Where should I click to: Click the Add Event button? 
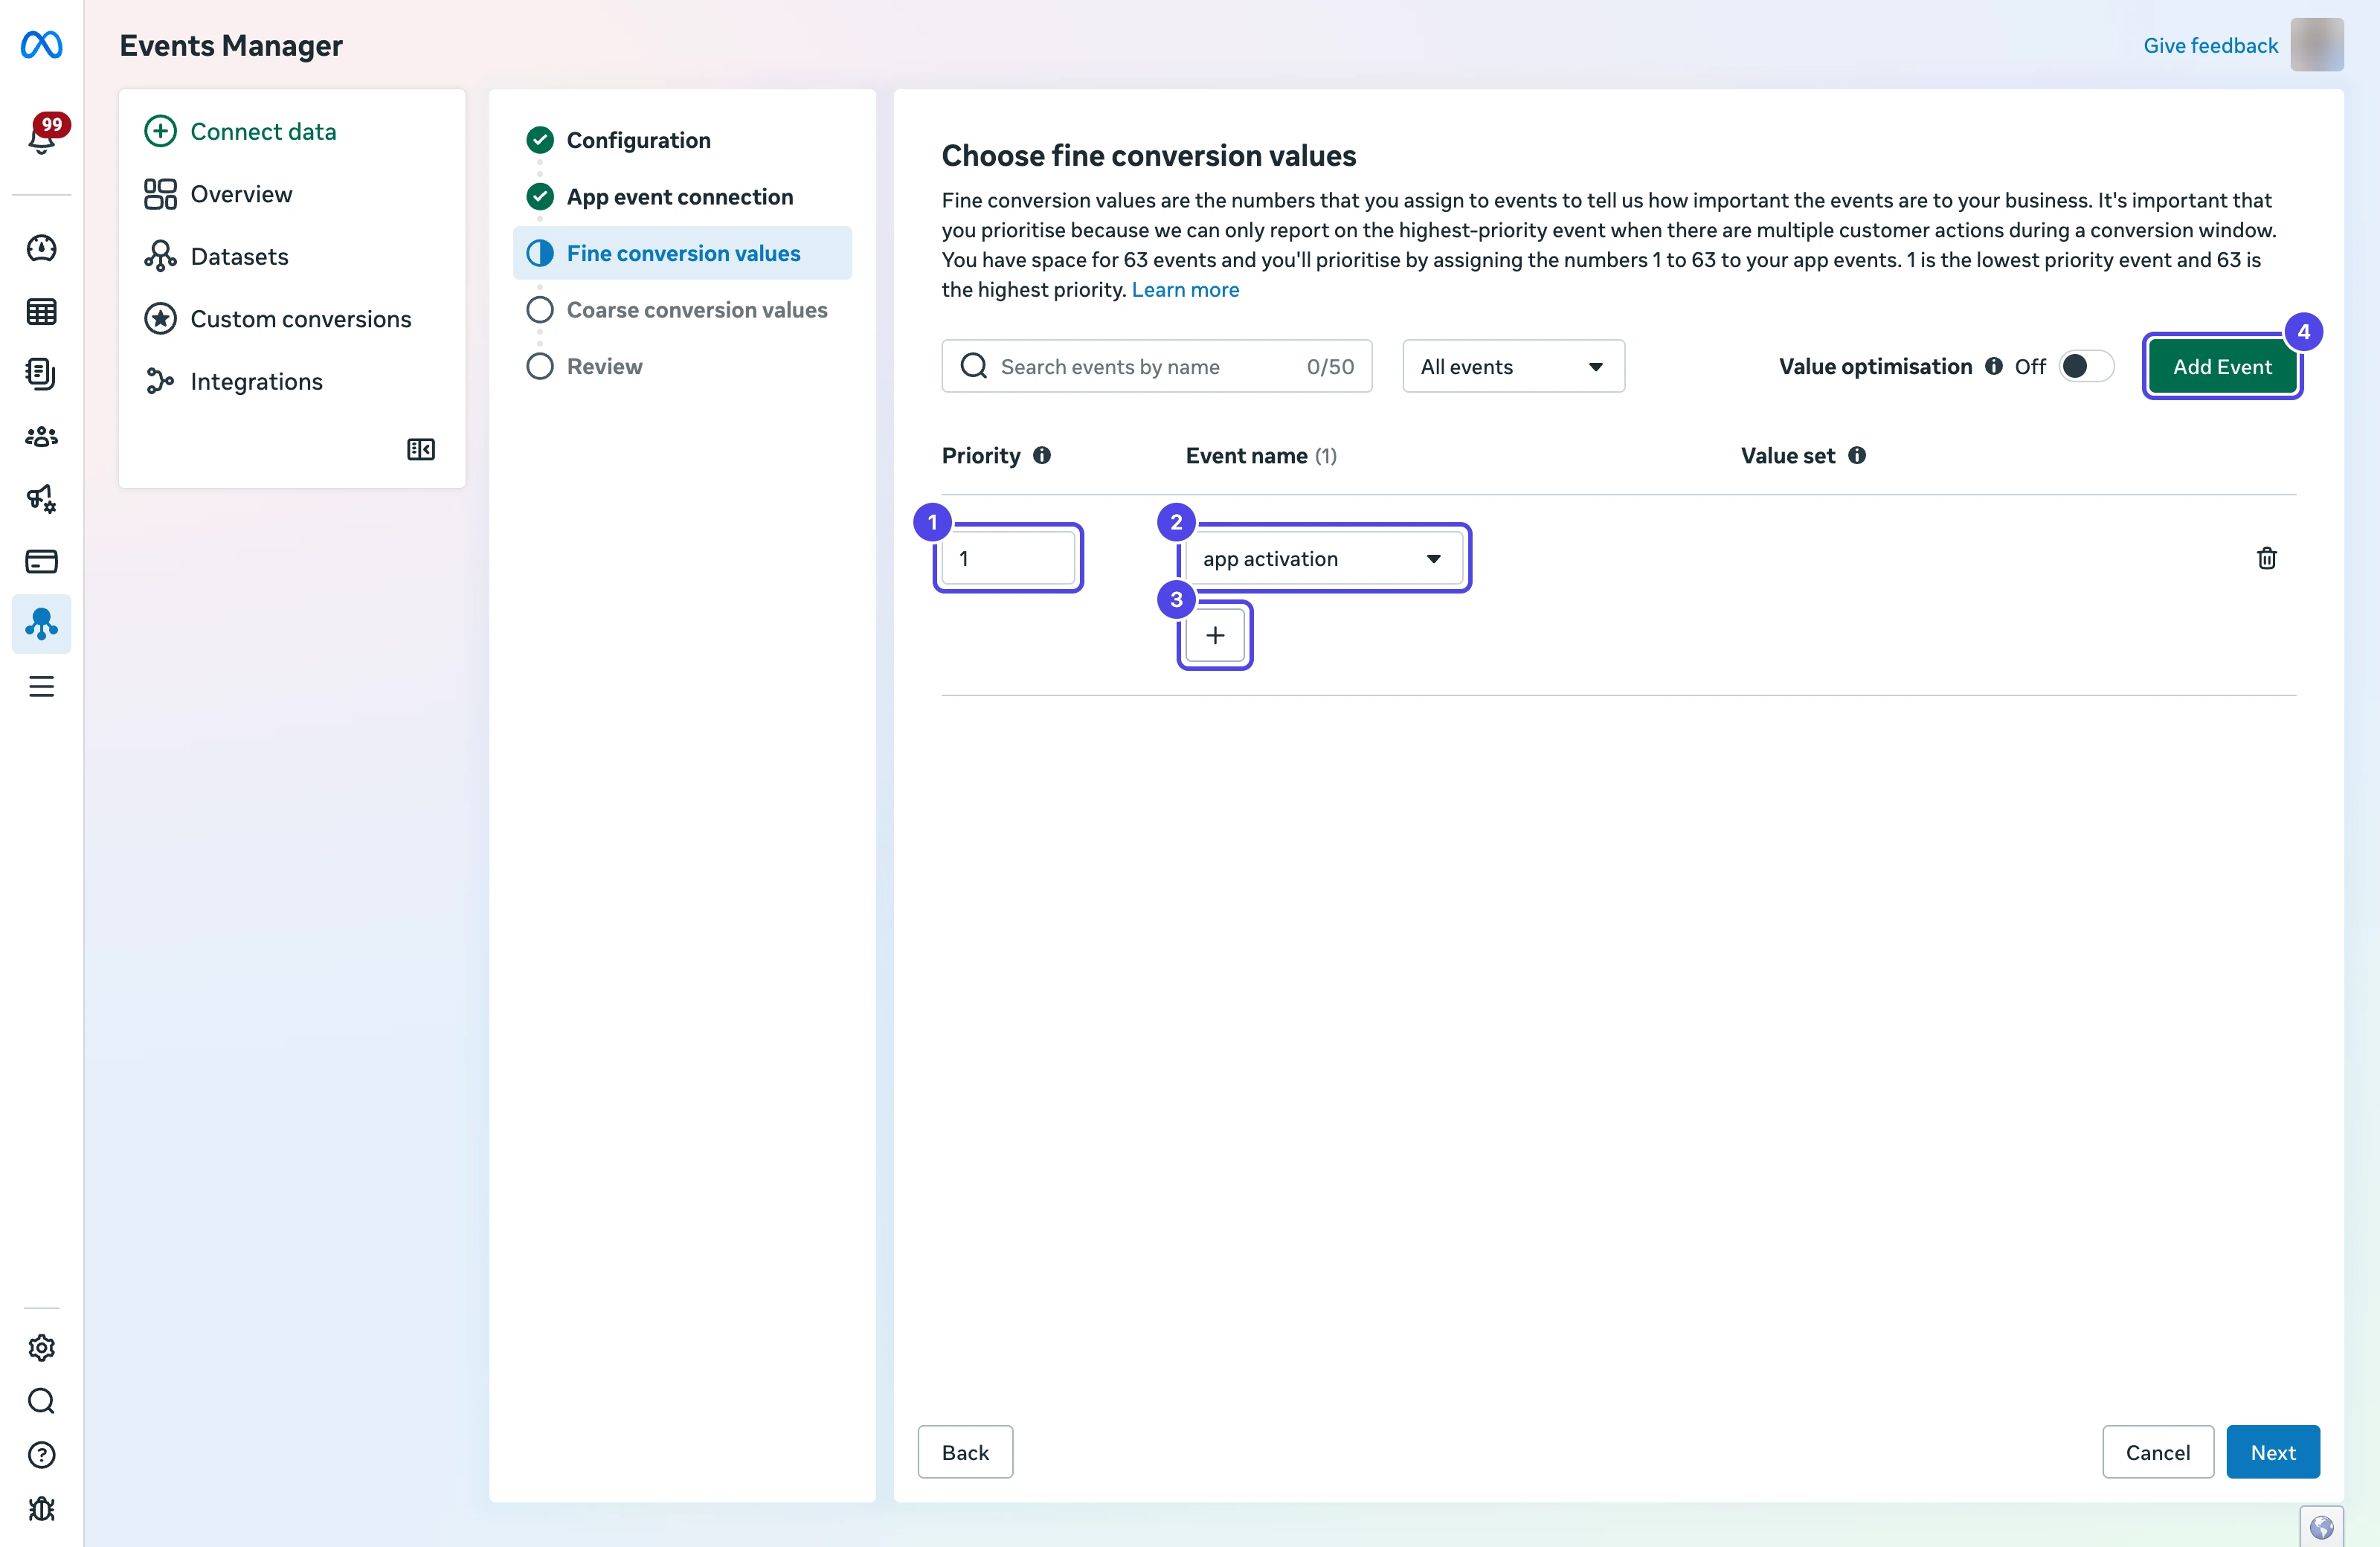pos(2222,366)
